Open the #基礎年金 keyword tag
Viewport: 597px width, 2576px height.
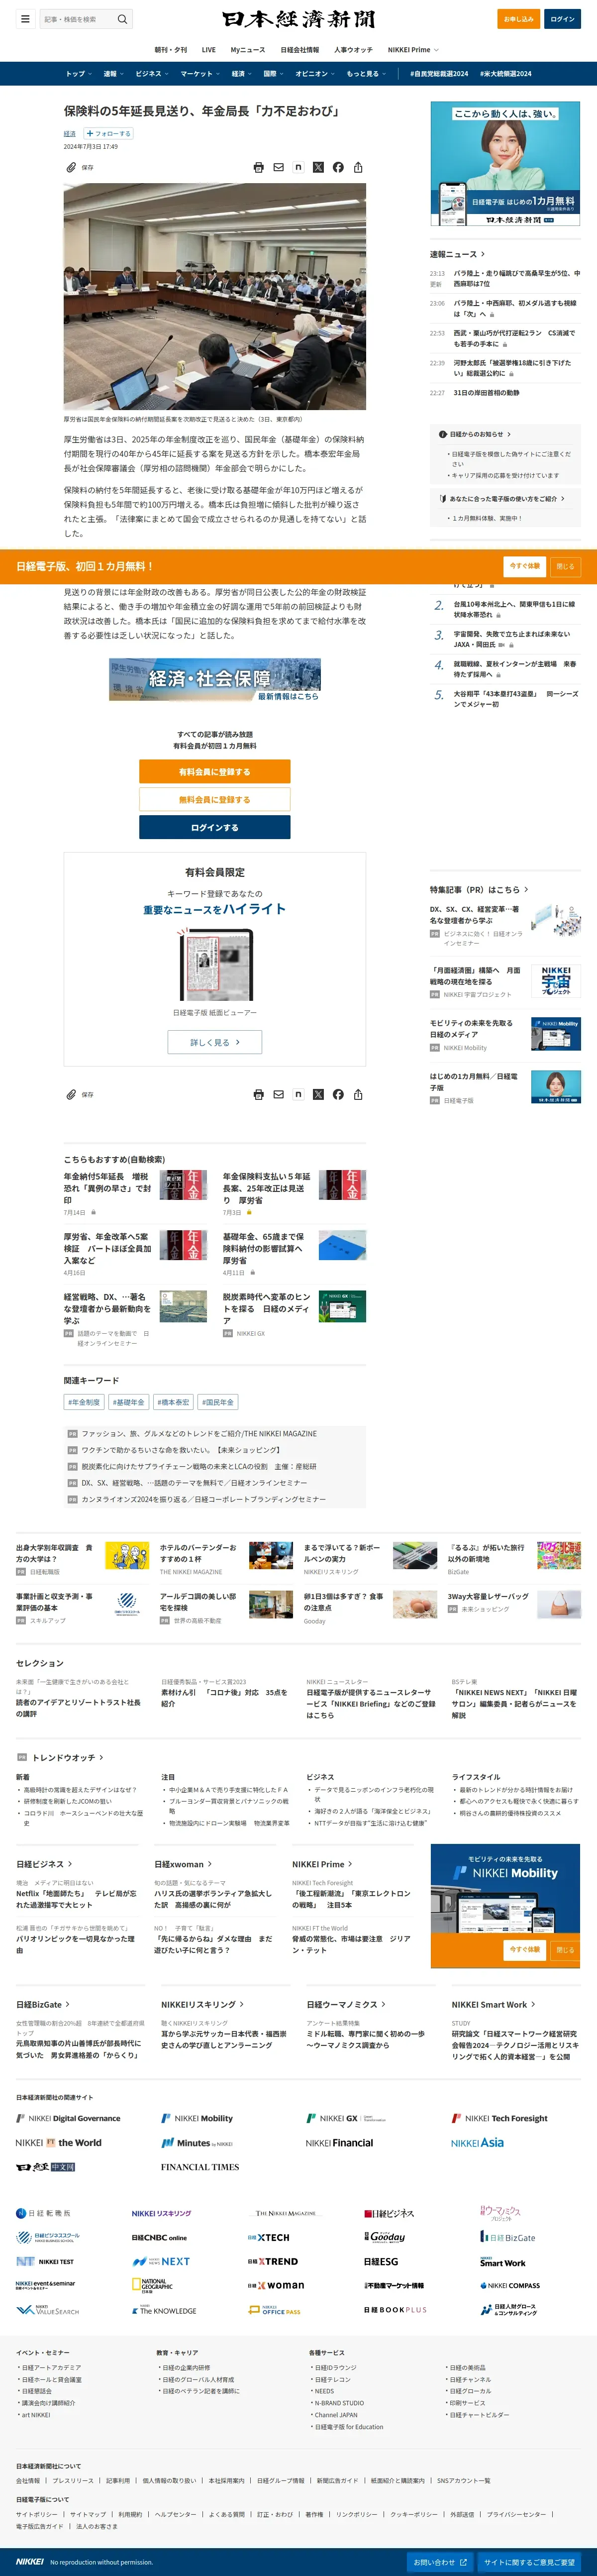pyautogui.click(x=128, y=1402)
